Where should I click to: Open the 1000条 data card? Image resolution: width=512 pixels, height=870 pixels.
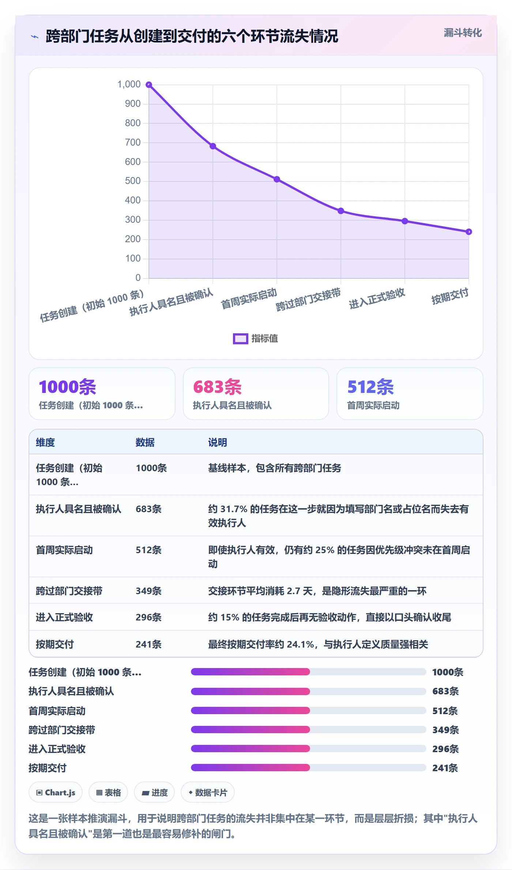click(102, 394)
